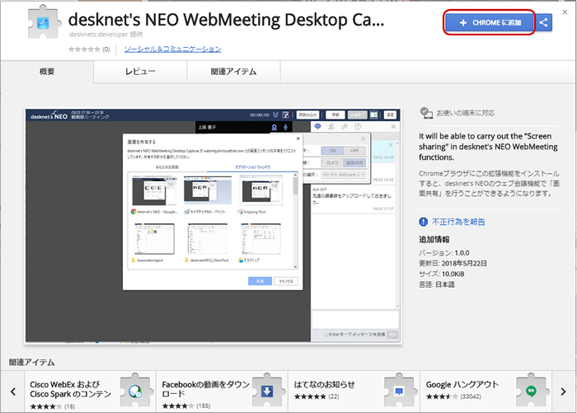Click the layout split icon in screenshot header
Viewport: 577px width, 413px height.
[x=373, y=115]
